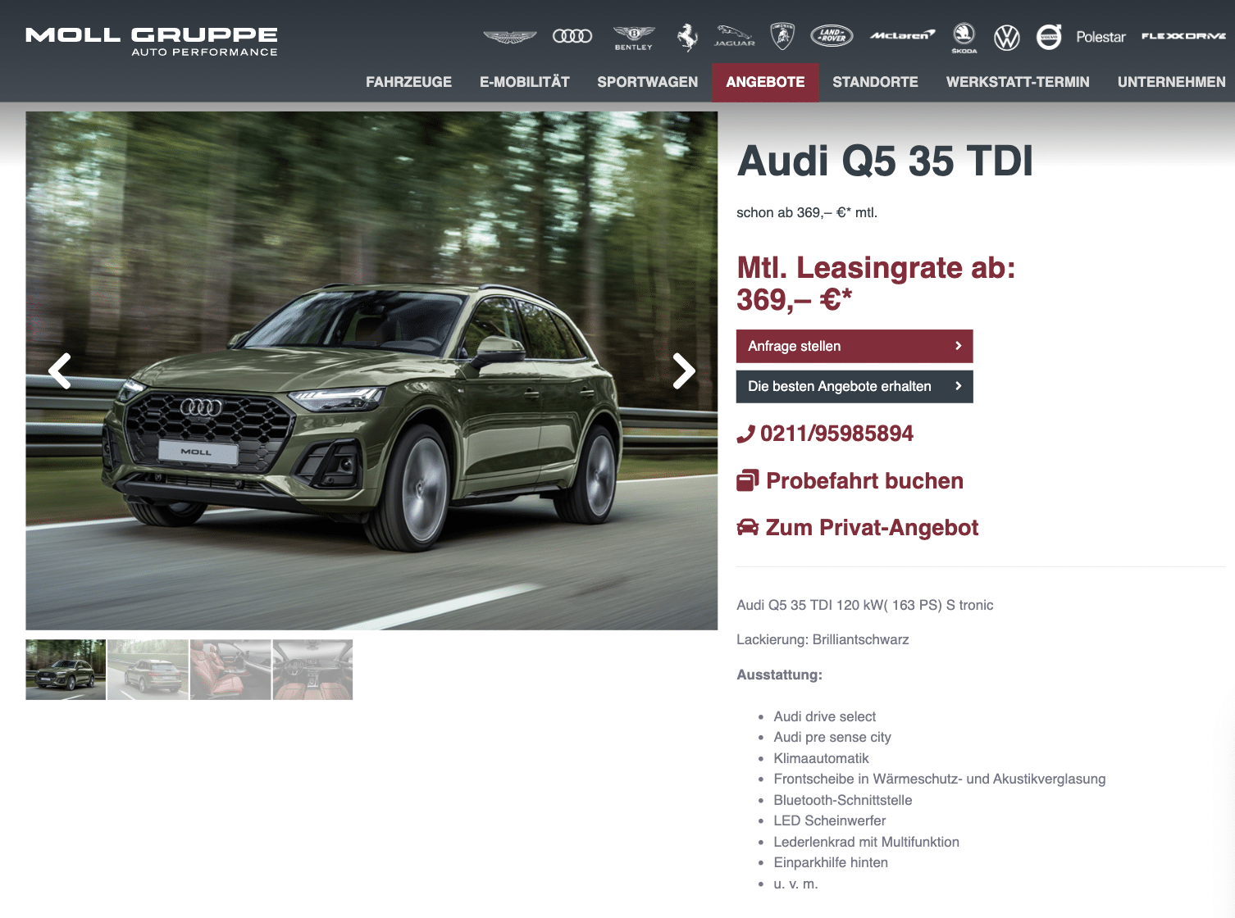Viewport: 1235px width, 918px height.
Task: Select the Angebote menu item
Action: tap(765, 82)
